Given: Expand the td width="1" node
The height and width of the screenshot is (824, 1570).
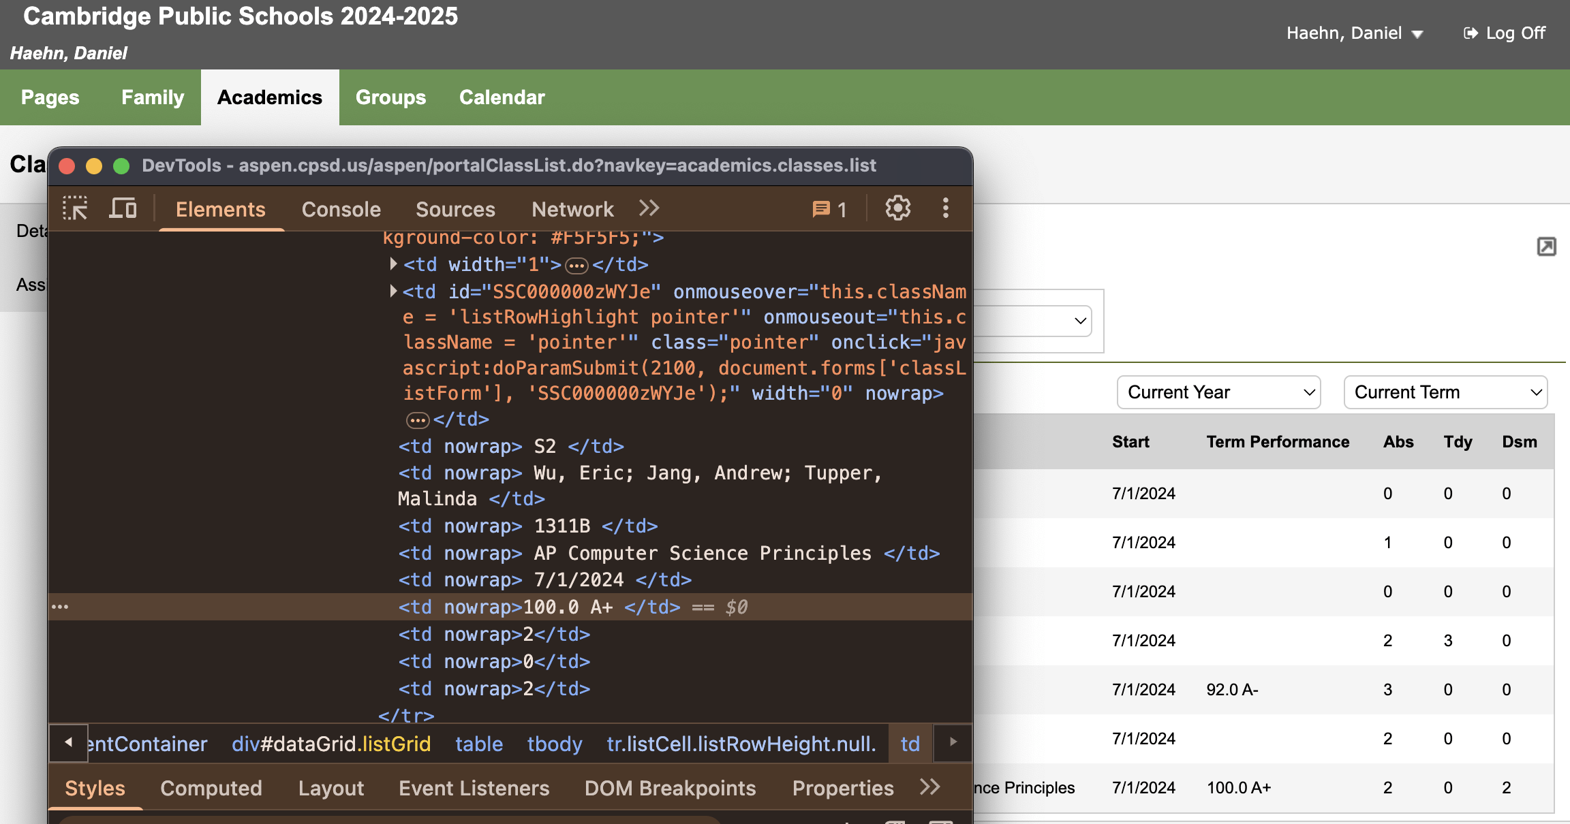Looking at the screenshot, I should (393, 264).
